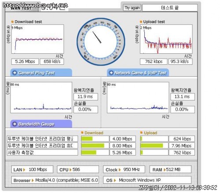The width and height of the screenshot is (220, 193).
Task: Click the 8.00 Mbps download bandwidth bar
Action: (95, 145)
